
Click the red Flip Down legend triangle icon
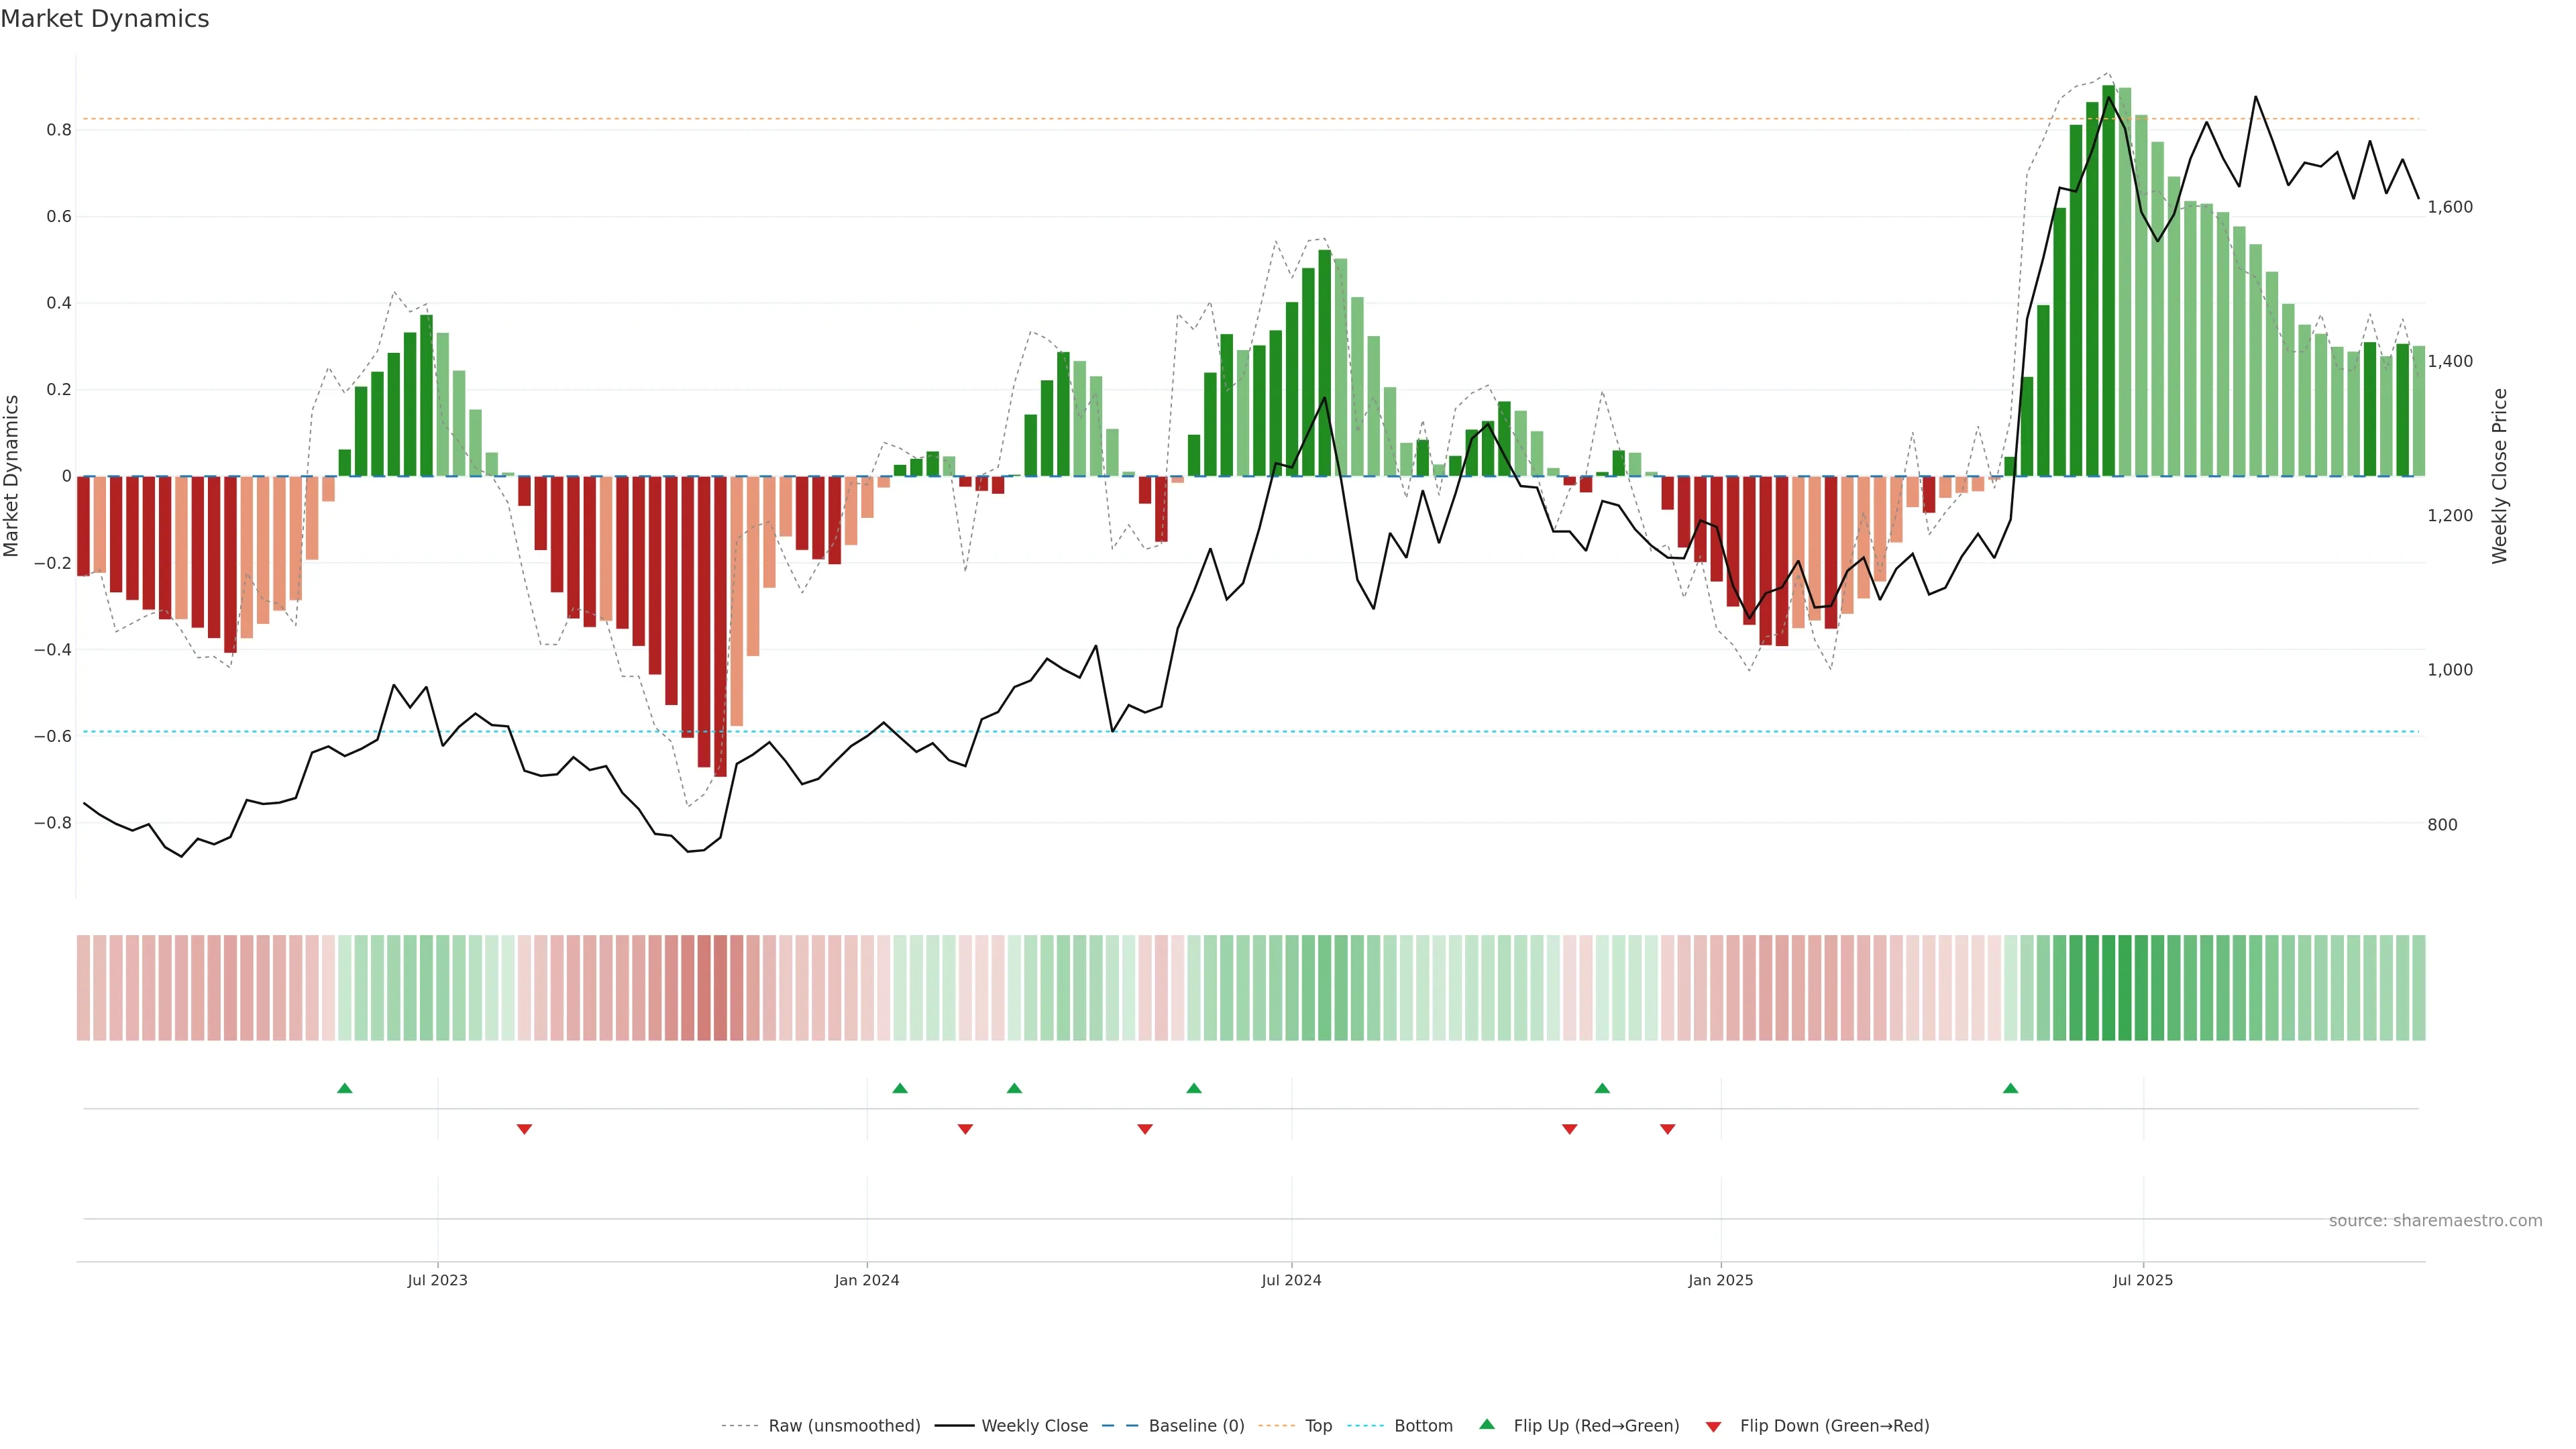coord(1713,1427)
